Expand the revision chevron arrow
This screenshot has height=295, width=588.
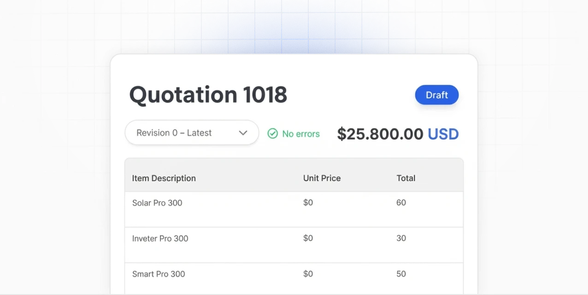click(243, 133)
